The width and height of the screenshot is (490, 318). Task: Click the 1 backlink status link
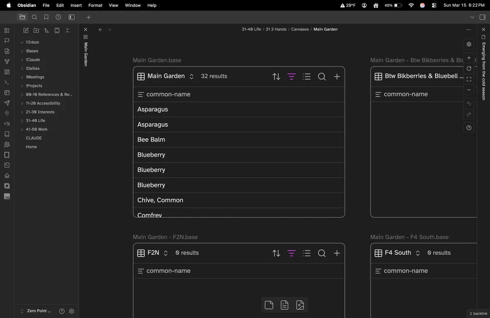478,314
